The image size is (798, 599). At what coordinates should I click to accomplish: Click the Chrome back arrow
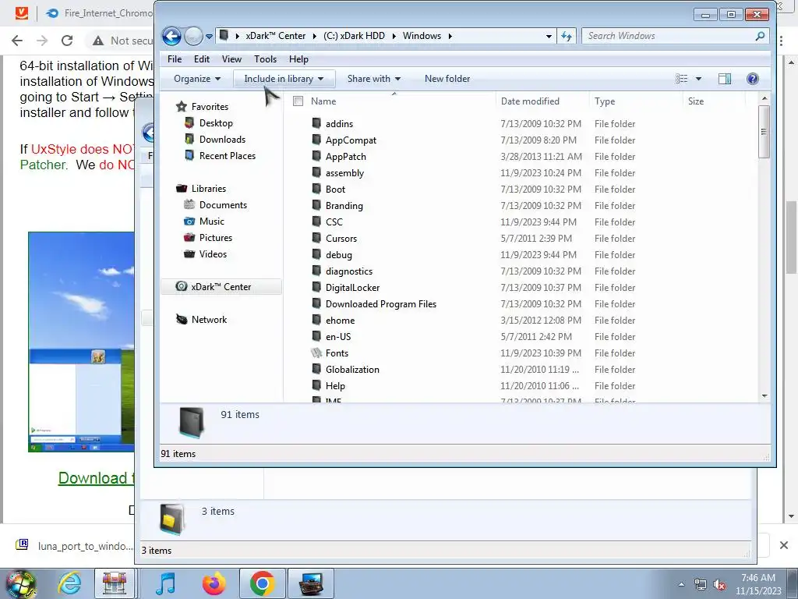click(17, 41)
